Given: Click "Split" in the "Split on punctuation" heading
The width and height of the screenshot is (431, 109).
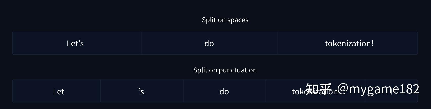Looking at the screenshot, I should 199,70.
